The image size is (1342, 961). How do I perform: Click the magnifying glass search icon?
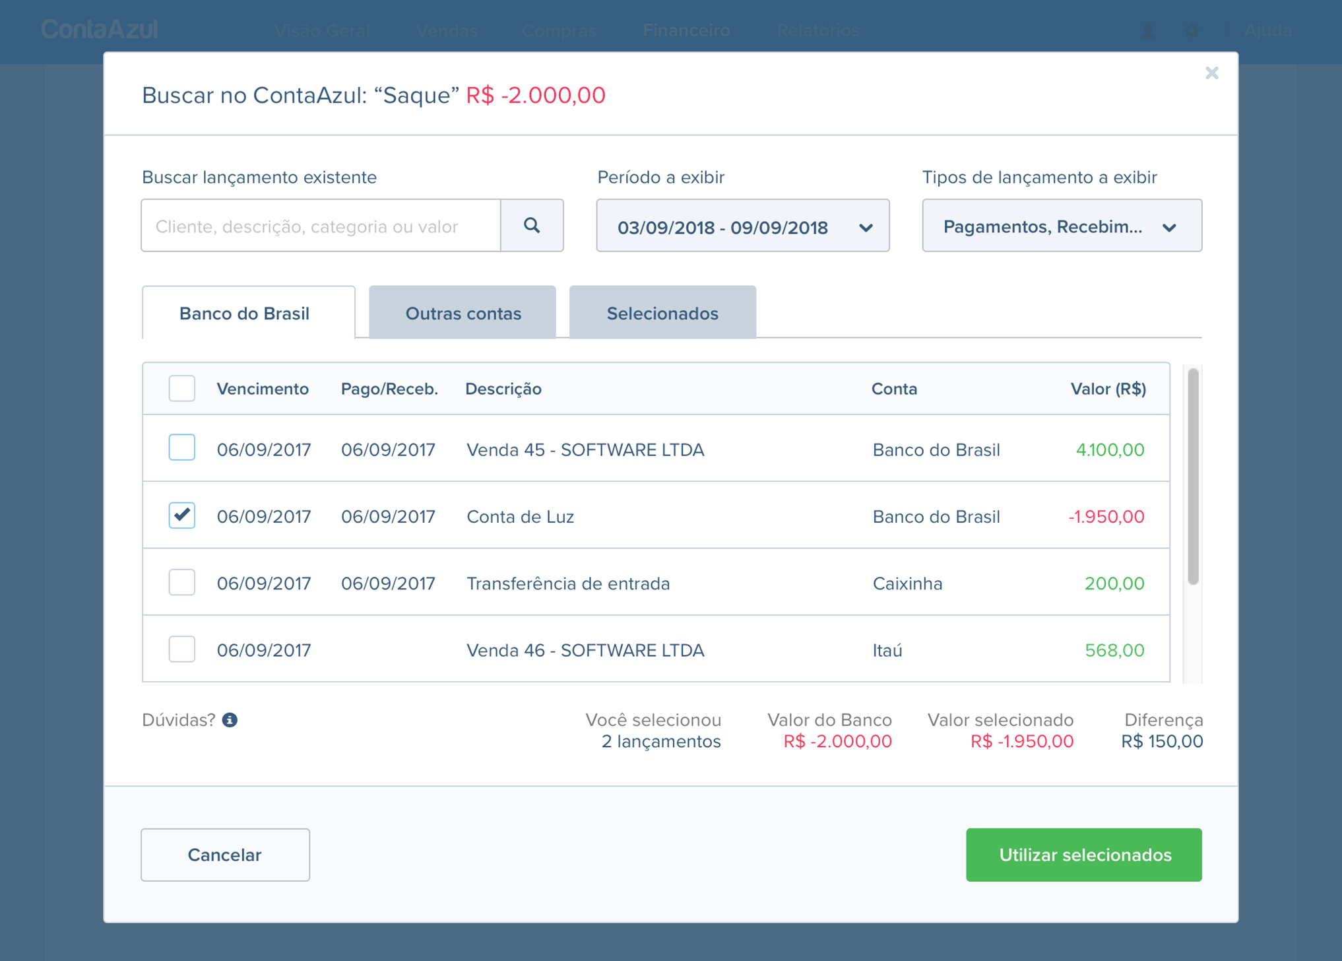pyautogui.click(x=532, y=226)
